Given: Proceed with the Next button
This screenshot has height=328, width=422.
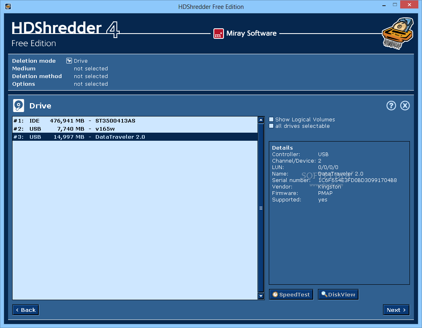Looking at the screenshot, I should tap(396, 310).
